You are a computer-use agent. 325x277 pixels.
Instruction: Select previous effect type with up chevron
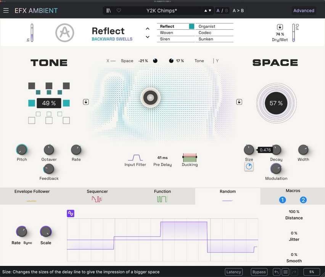[x=148, y=29]
